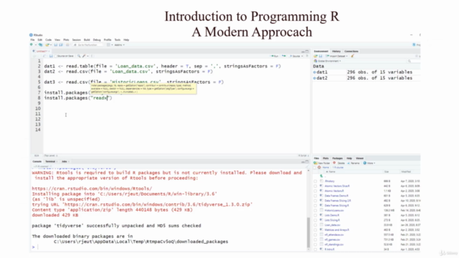Viewport: 459px width, 258px height.
Task: Click the Delete button in the Files pane
Action: point(339,163)
